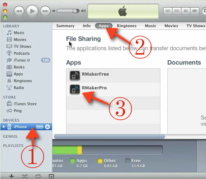Play the current track

32,11
